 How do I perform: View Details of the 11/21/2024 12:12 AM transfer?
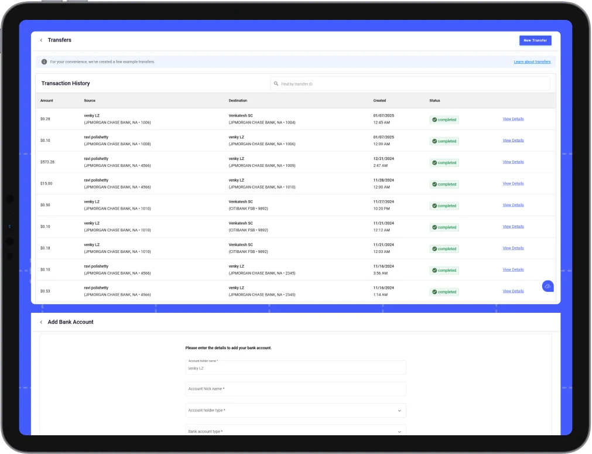tap(513, 227)
